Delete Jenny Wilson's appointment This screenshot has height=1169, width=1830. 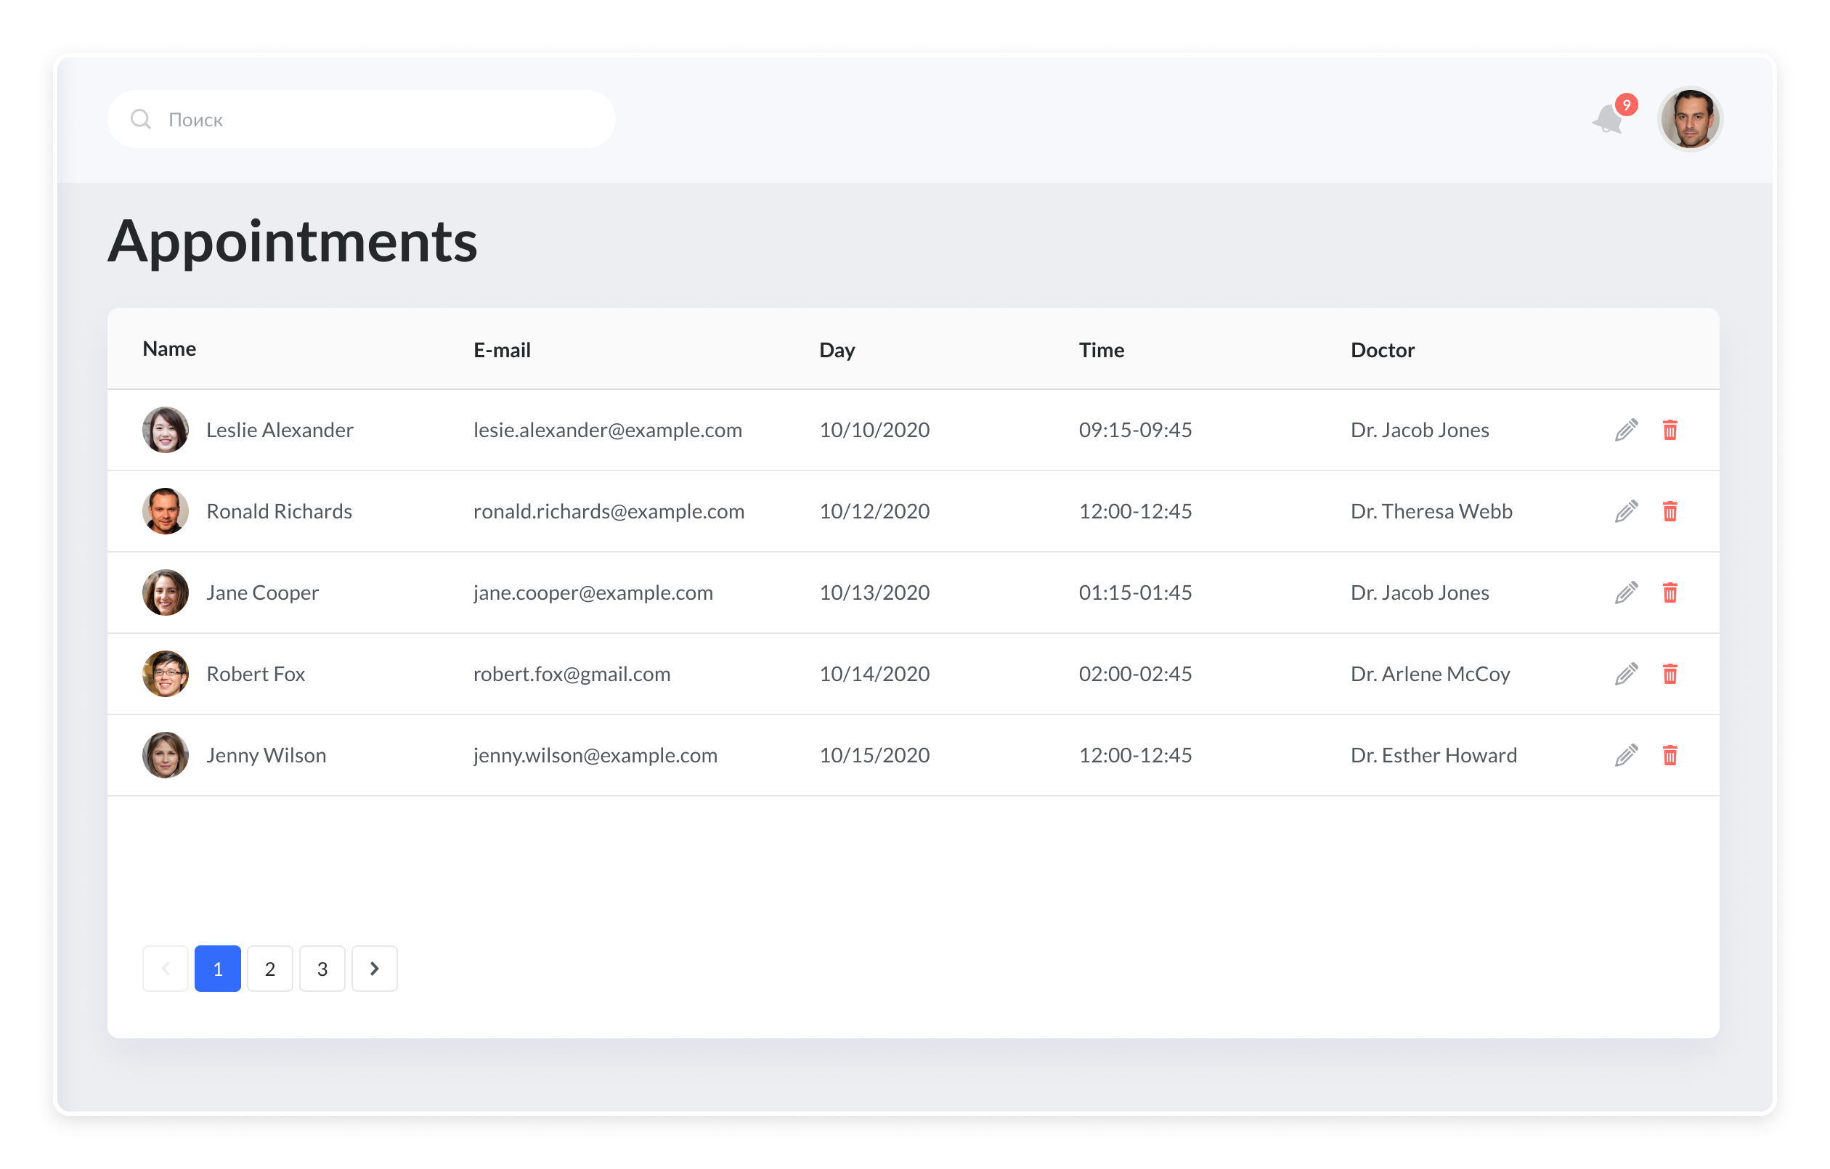coord(1670,756)
